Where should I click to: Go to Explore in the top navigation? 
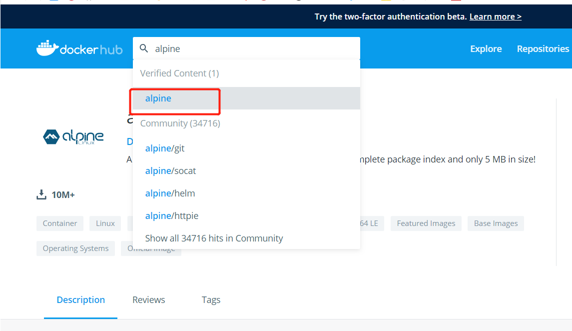tap(486, 48)
